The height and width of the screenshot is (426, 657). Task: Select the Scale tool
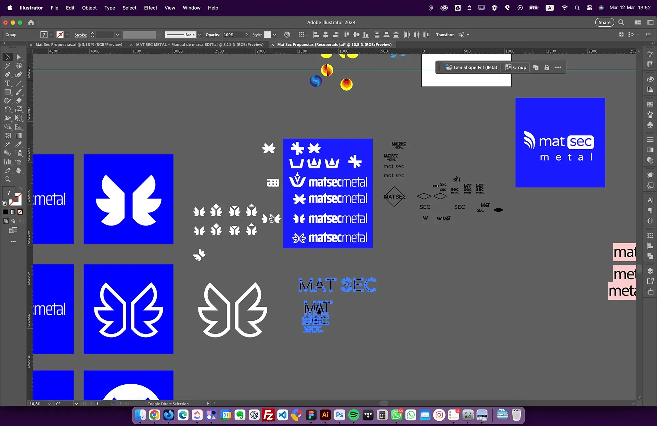point(19,109)
